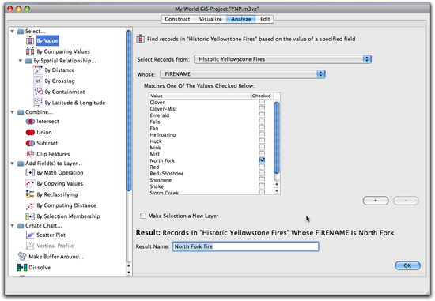Image resolution: width=435 pixels, height=301 pixels.
Task: Switch to the Construct tab
Action: (x=177, y=19)
